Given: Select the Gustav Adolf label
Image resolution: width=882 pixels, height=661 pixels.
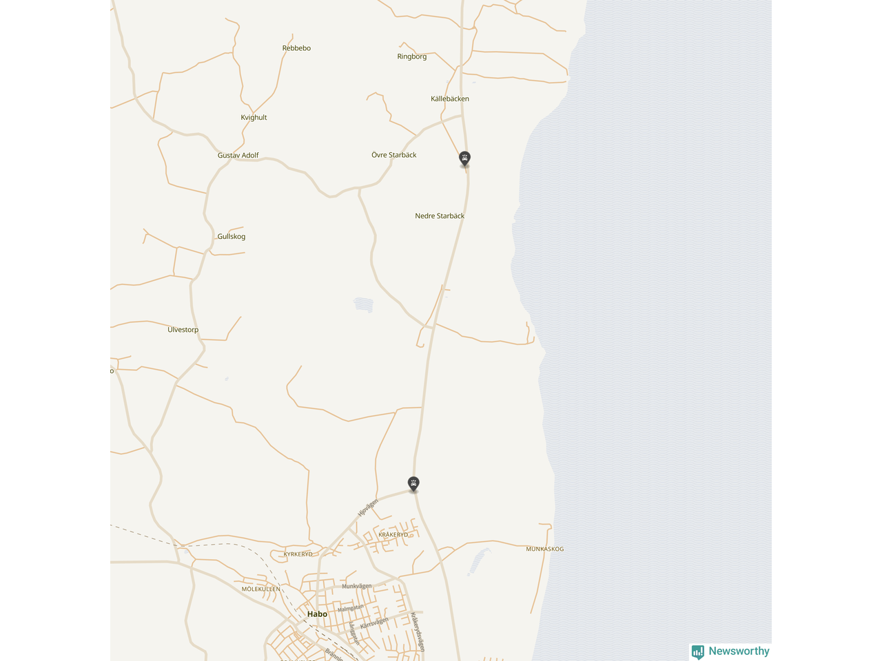Looking at the screenshot, I should click(238, 156).
